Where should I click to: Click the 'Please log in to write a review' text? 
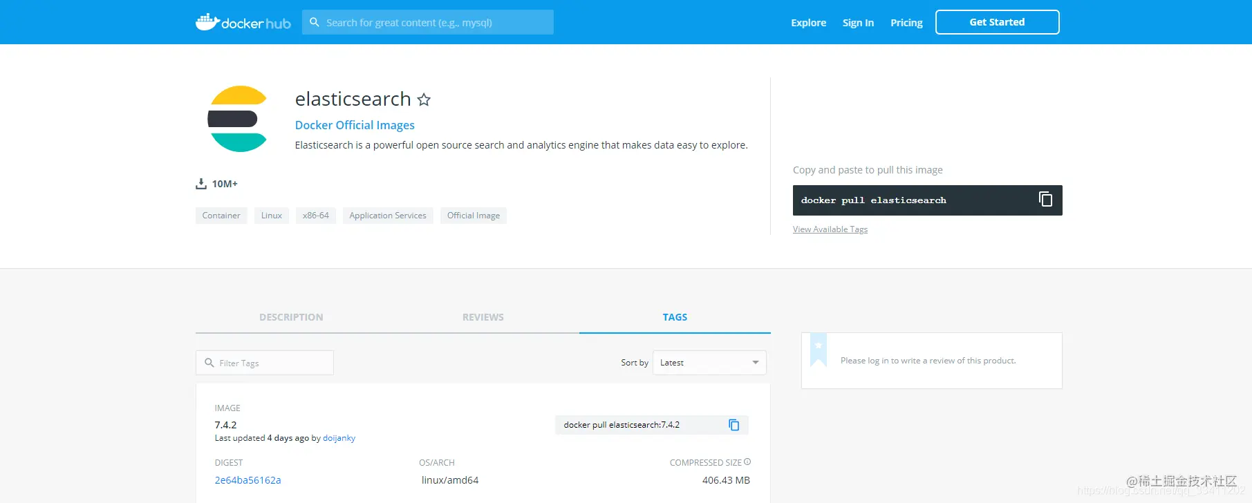pyautogui.click(x=928, y=361)
